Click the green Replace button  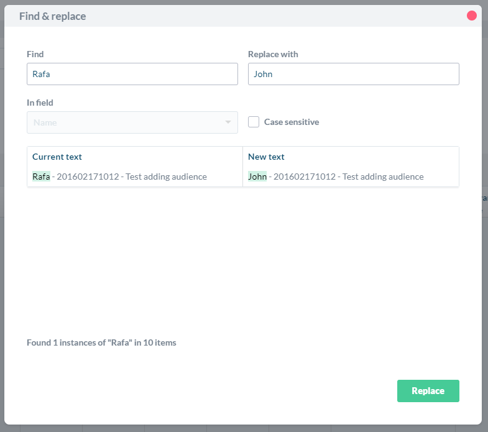point(428,391)
